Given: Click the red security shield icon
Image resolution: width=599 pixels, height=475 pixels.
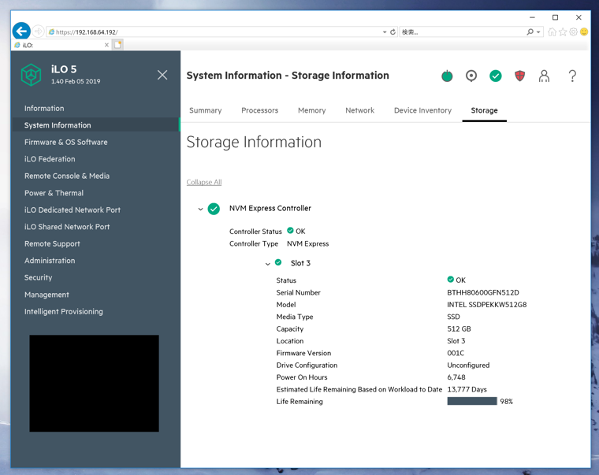Looking at the screenshot, I should click(x=520, y=76).
